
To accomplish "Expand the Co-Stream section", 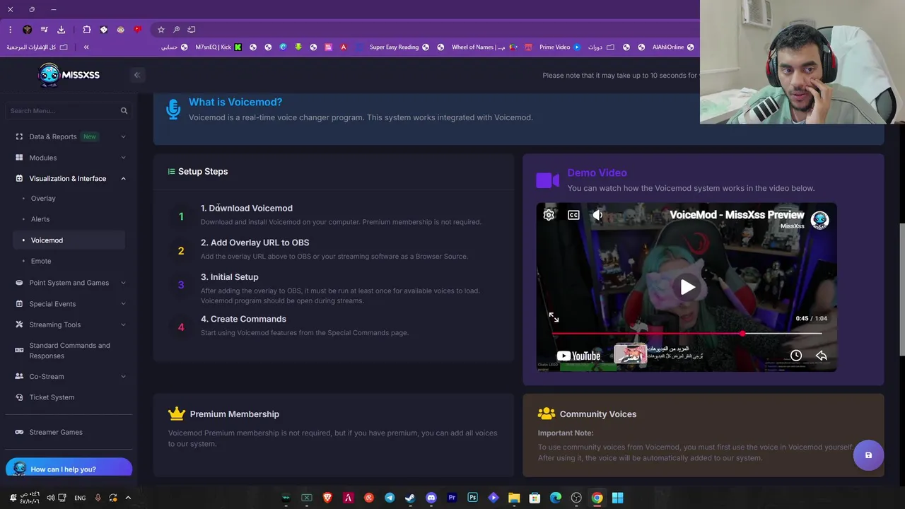I will [x=69, y=377].
